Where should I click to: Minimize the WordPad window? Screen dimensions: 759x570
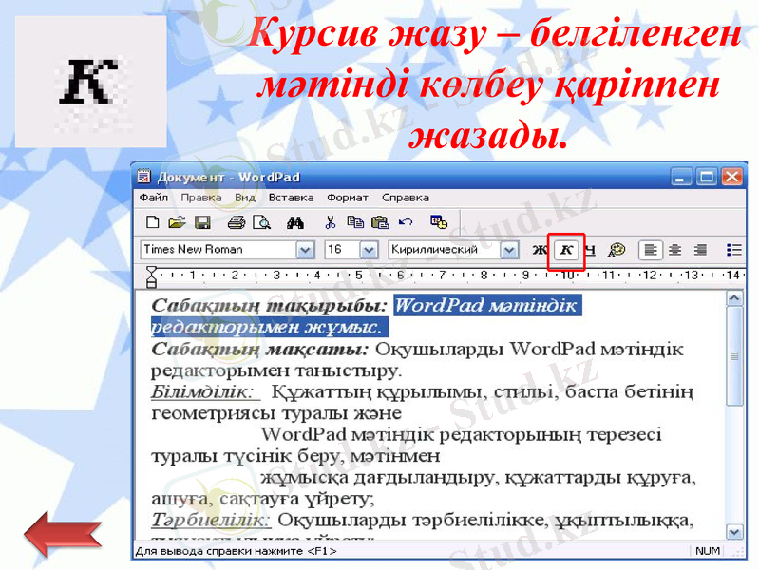click(680, 177)
